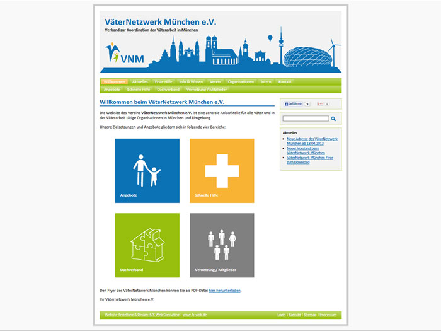The image size is (441, 331).
Task: Open the Angebote father-and-child tile
Action: coord(147,171)
